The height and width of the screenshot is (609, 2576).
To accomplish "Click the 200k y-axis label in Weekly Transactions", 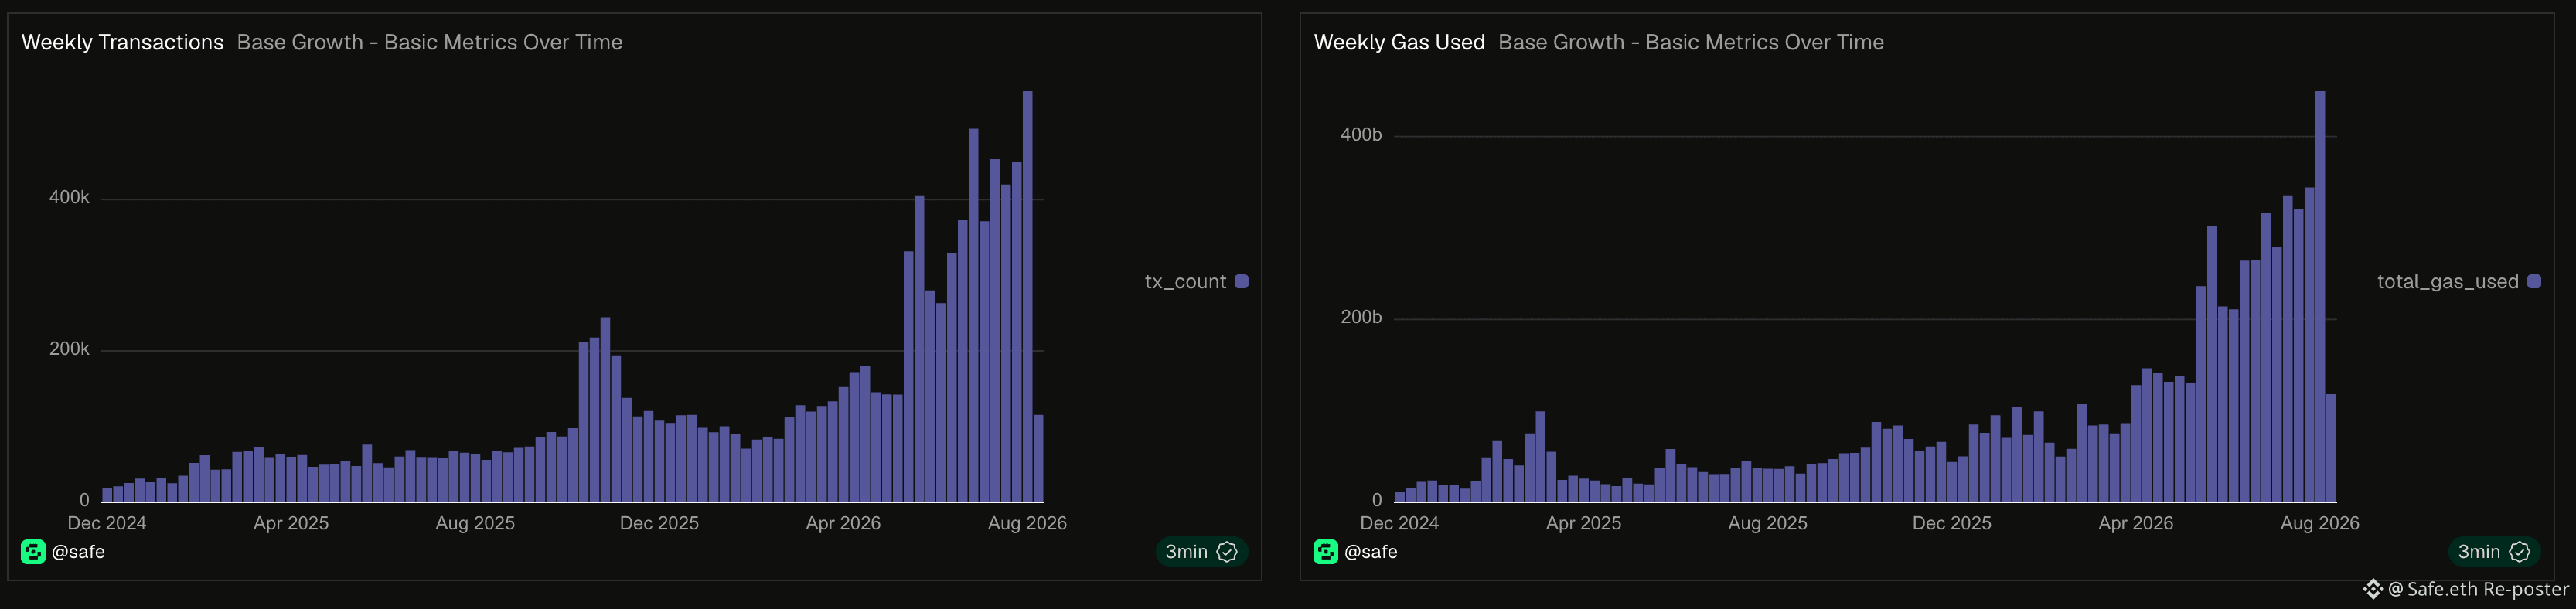I will click(x=69, y=349).
